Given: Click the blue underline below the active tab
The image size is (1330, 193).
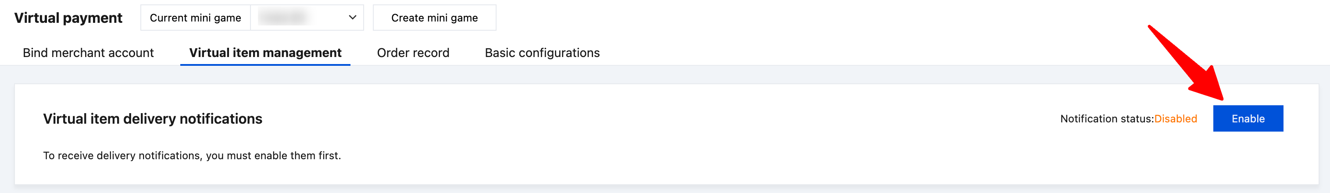Looking at the screenshot, I should 265,64.
